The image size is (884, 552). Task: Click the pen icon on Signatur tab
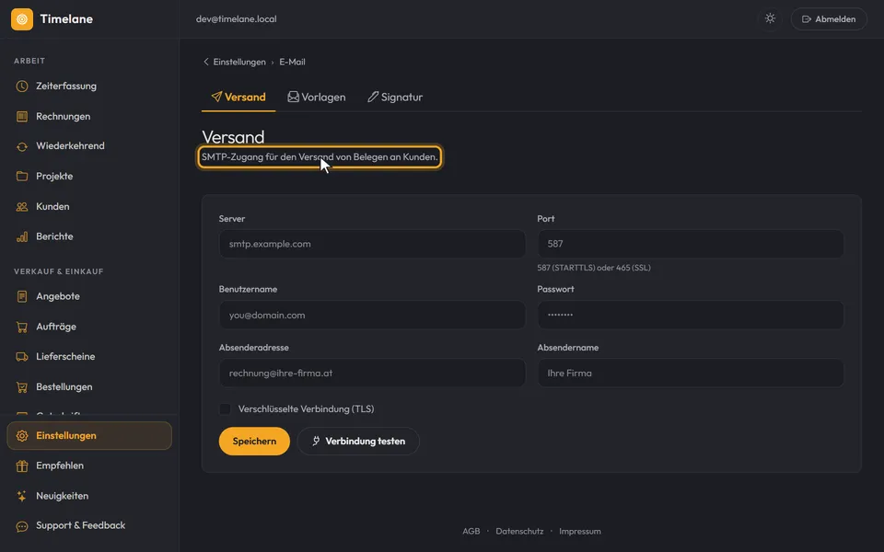[373, 97]
